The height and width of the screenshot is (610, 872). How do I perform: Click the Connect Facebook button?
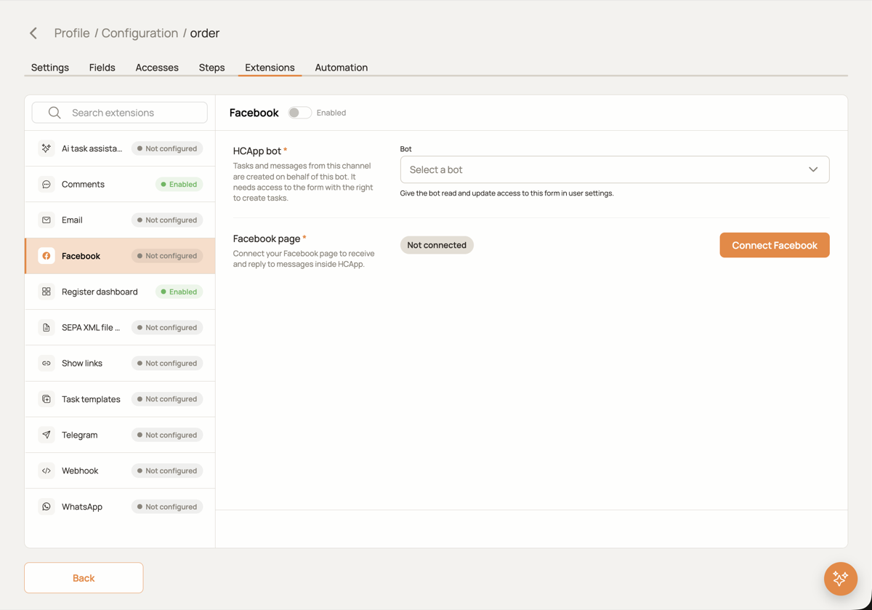pyautogui.click(x=775, y=245)
